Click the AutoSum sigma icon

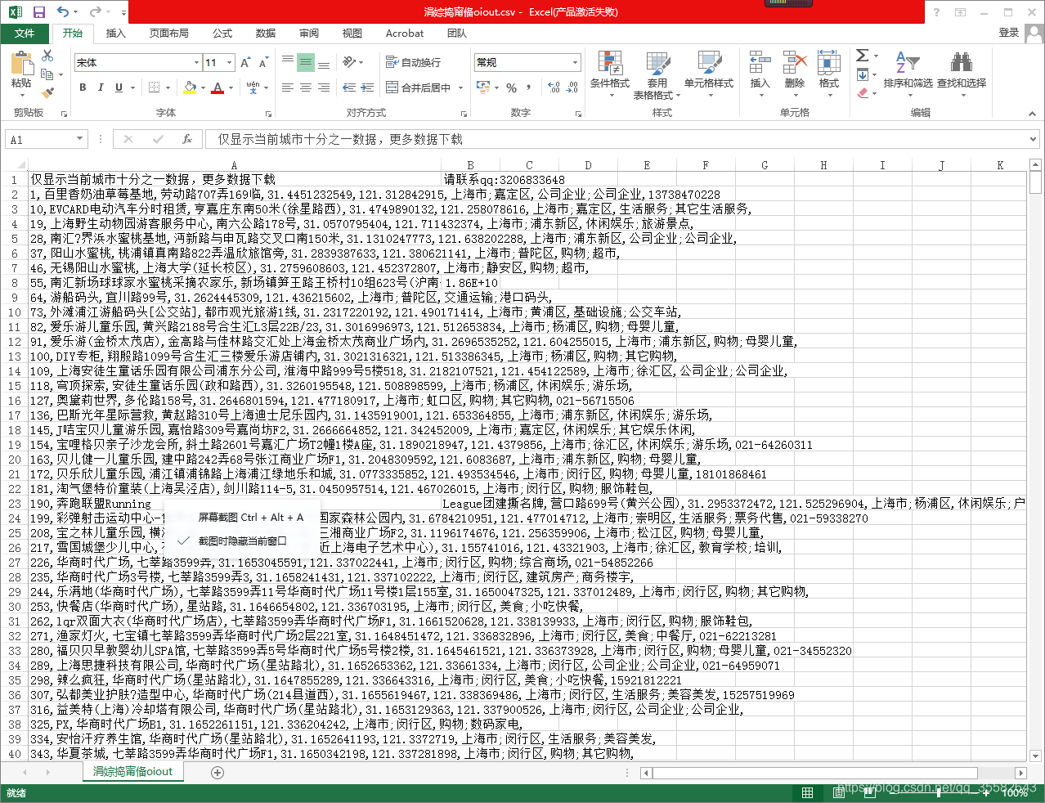pyautogui.click(x=863, y=56)
